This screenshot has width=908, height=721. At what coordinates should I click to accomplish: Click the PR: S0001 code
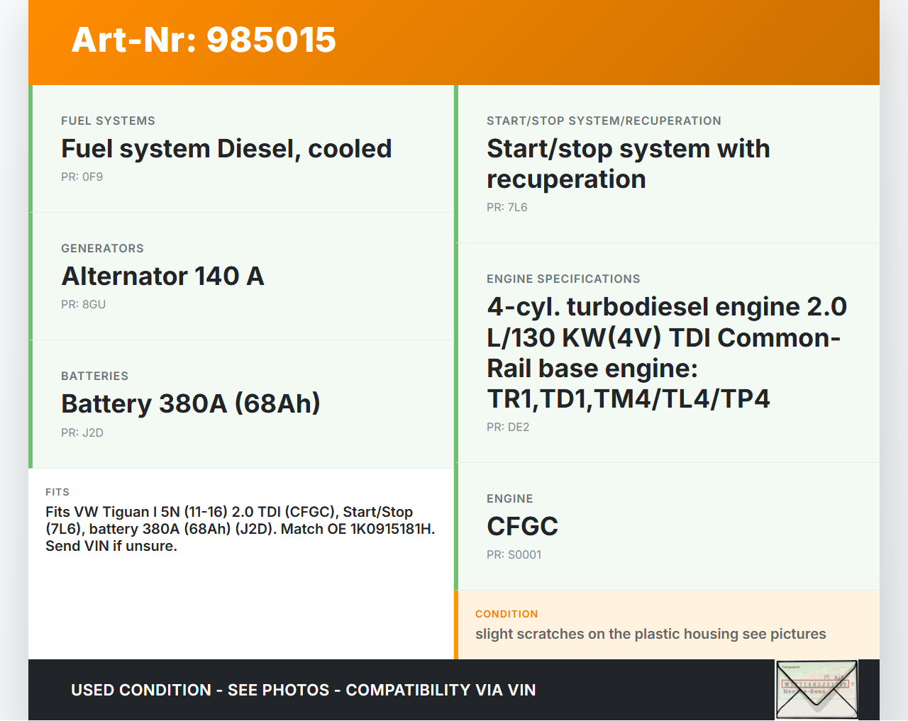pos(514,555)
